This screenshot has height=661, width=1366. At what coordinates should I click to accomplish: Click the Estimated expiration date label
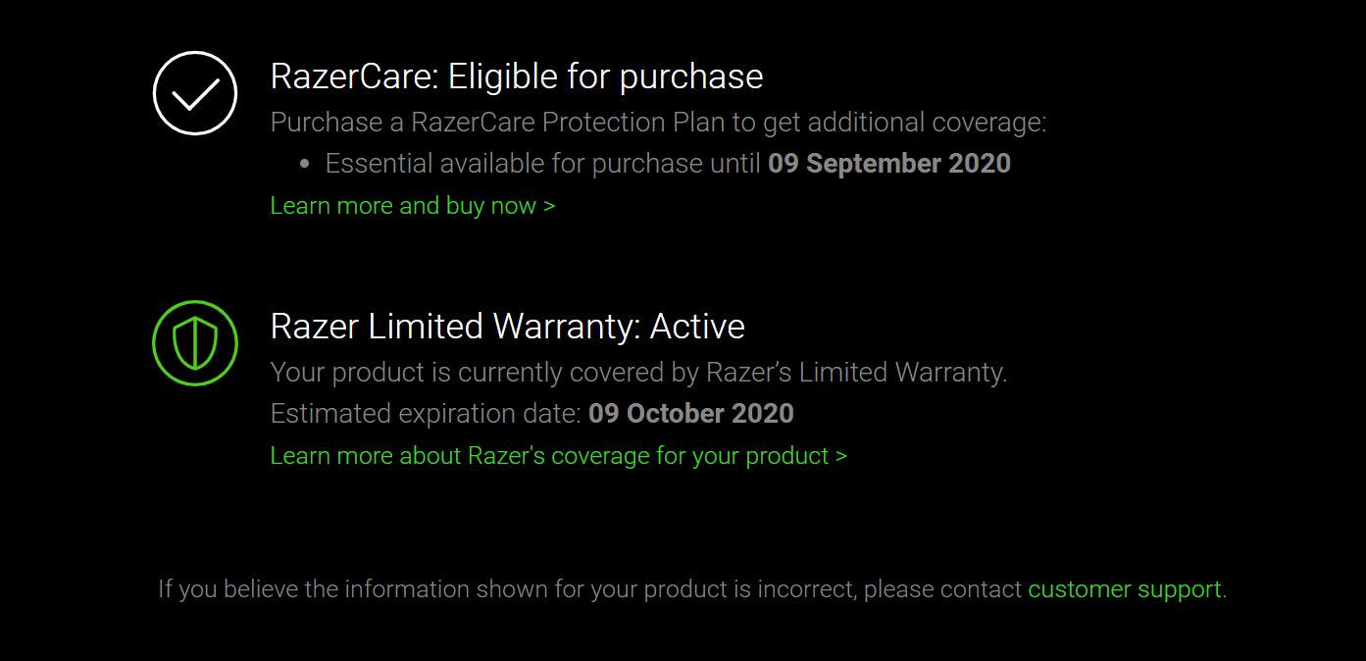[x=427, y=413]
